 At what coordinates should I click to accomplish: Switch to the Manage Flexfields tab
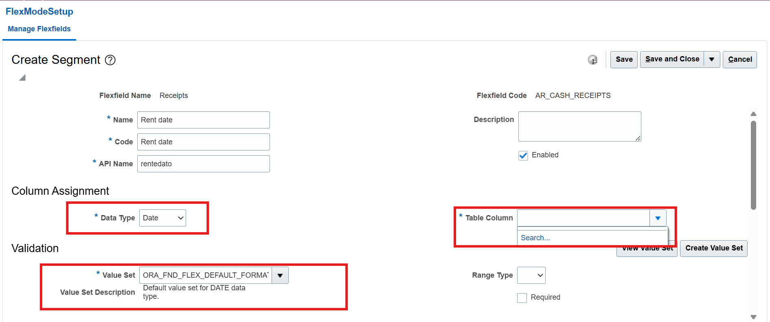click(x=39, y=29)
